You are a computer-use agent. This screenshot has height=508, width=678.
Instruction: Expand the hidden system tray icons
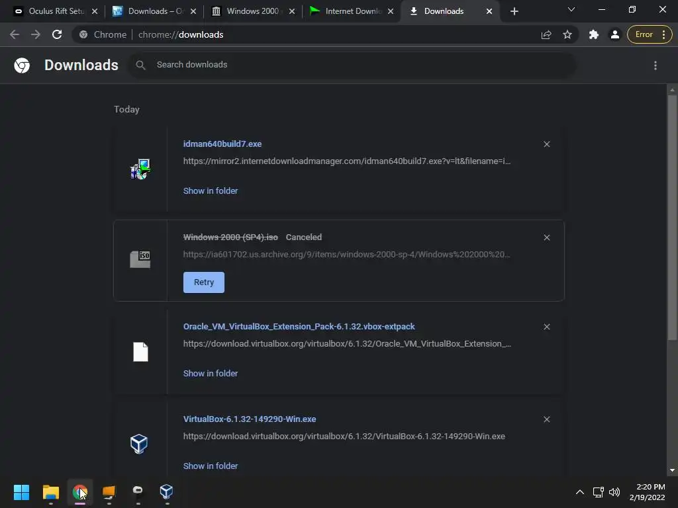pyautogui.click(x=580, y=492)
